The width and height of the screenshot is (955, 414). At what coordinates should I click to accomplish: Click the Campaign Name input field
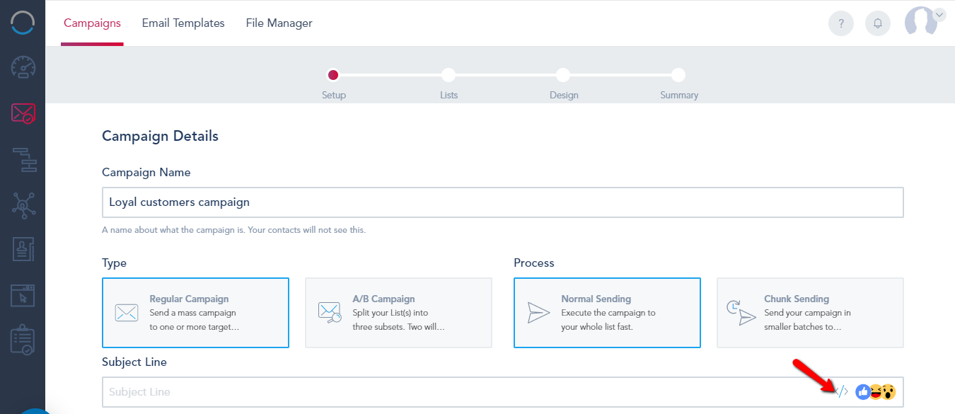(503, 202)
